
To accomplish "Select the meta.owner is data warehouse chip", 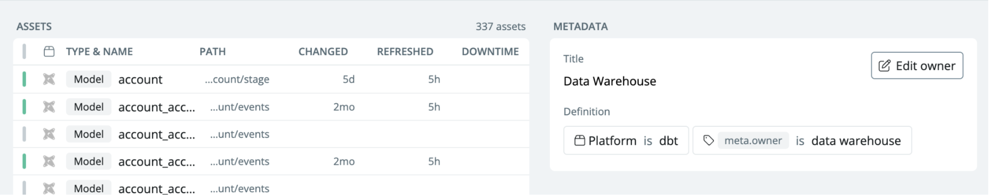I will (x=802, y=140).
